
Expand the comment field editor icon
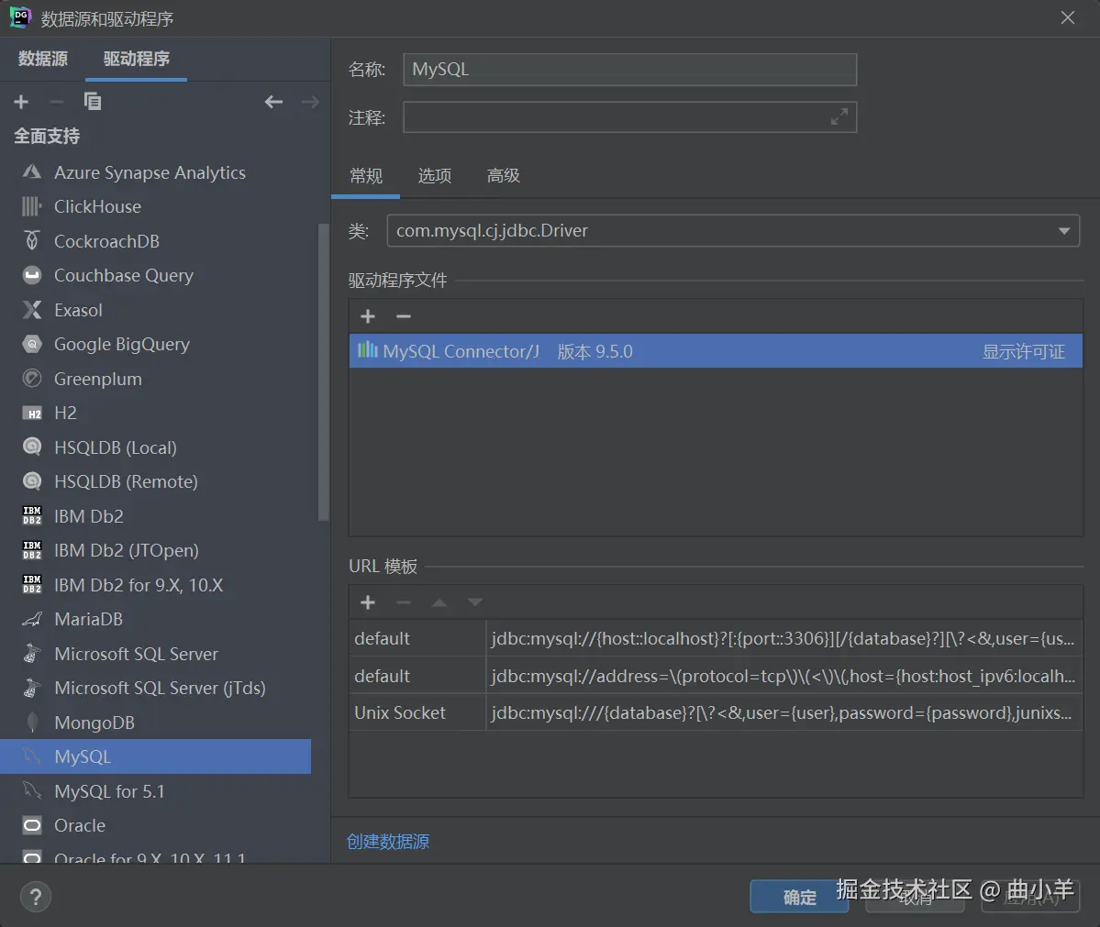point(839,116)
